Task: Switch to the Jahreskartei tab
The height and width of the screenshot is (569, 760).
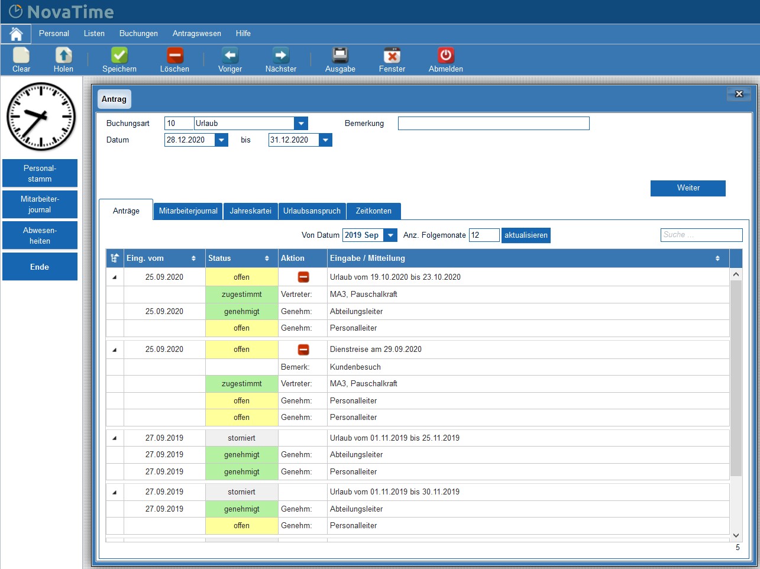Action: click(250, 211)
